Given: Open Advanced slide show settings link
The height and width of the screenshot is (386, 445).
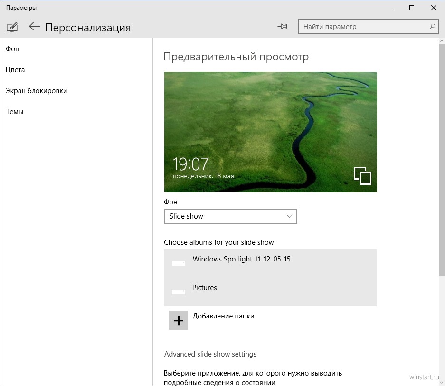Looking at the screenshot, I should click(210, 354).
